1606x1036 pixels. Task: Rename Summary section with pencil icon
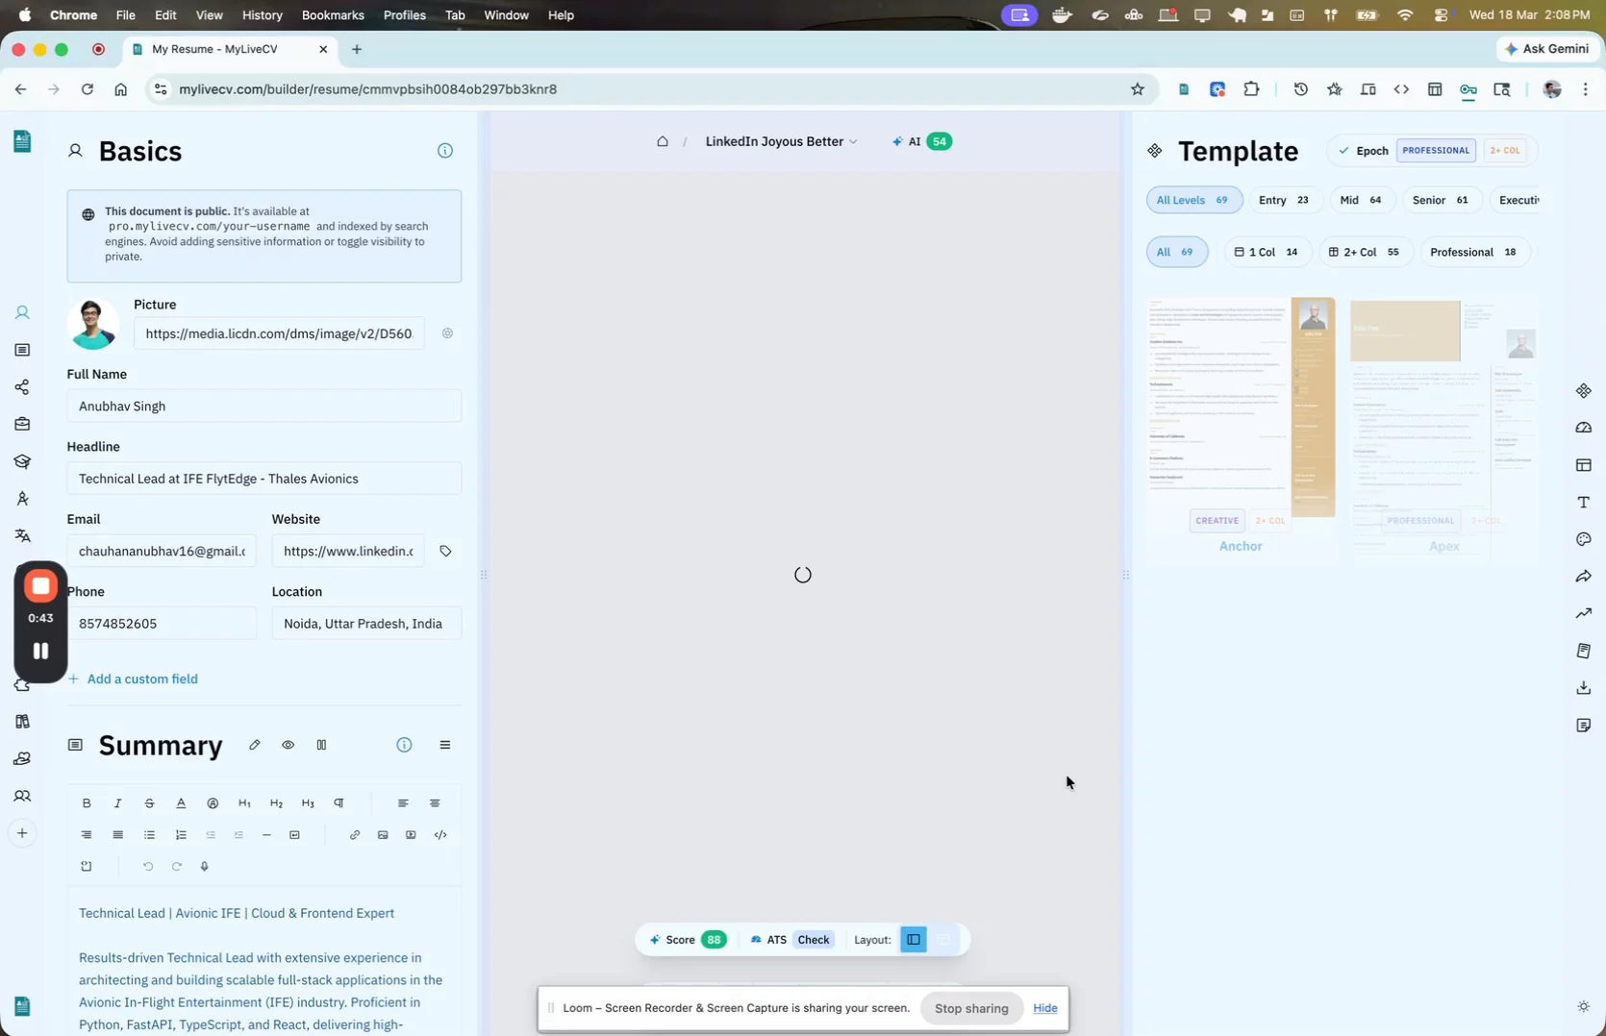255,745
